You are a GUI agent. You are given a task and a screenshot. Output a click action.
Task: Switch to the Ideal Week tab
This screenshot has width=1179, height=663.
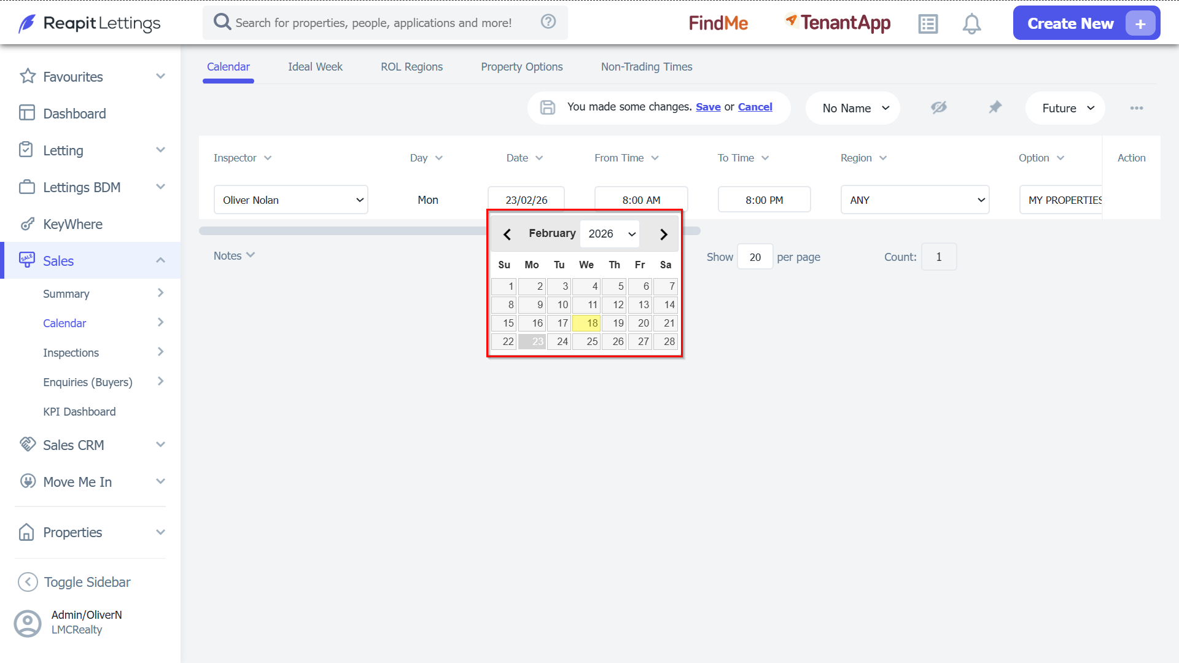click(315, 67)
